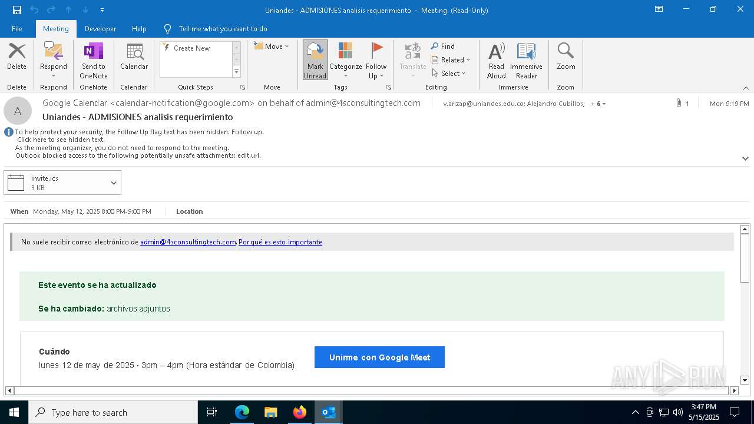Screen dimensions: 754x424
Task: Open the File tab
Action: click(x=17, y=28)
